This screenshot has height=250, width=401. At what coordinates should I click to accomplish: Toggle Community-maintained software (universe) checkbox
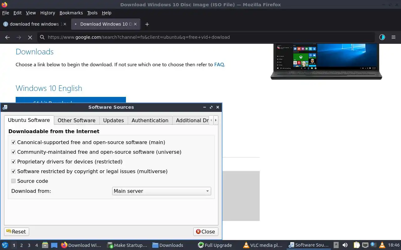[13, 152]
